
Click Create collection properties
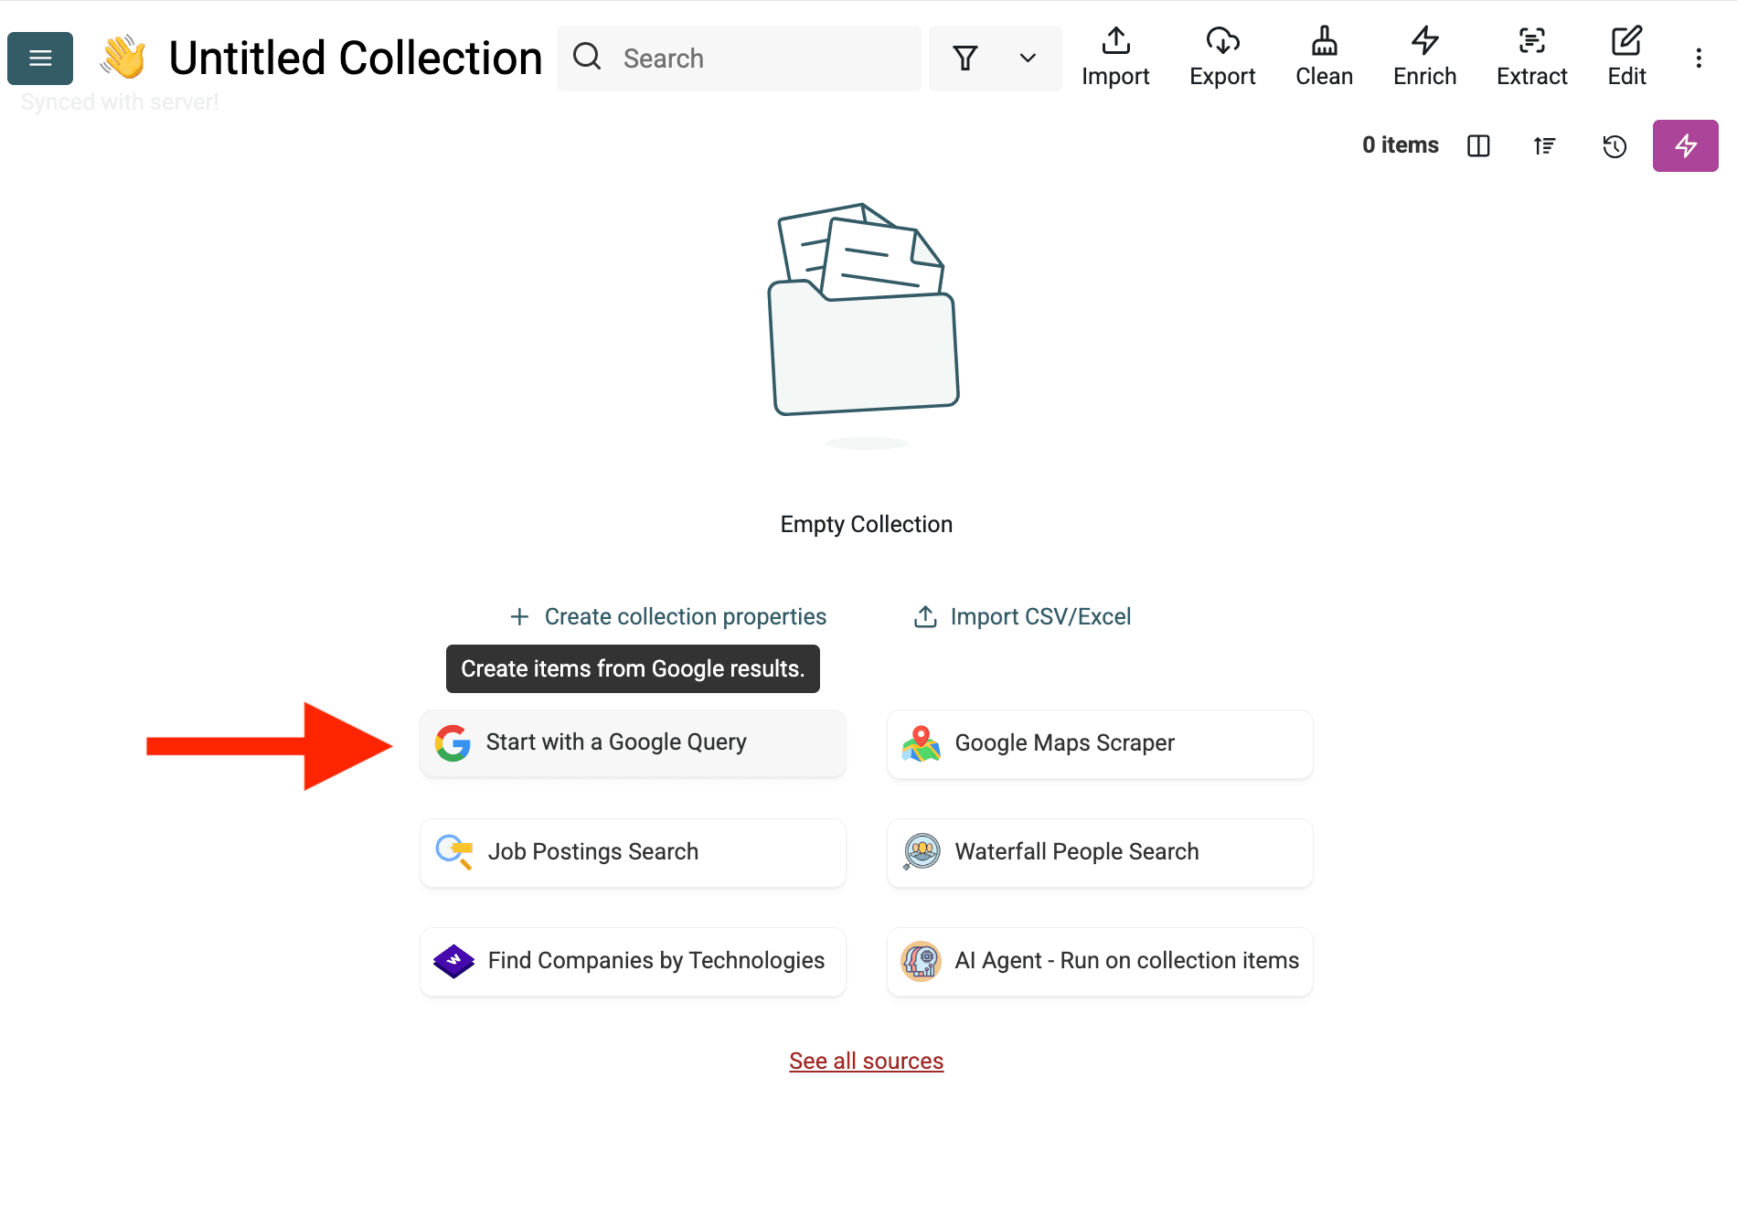[x=668, y=616]
